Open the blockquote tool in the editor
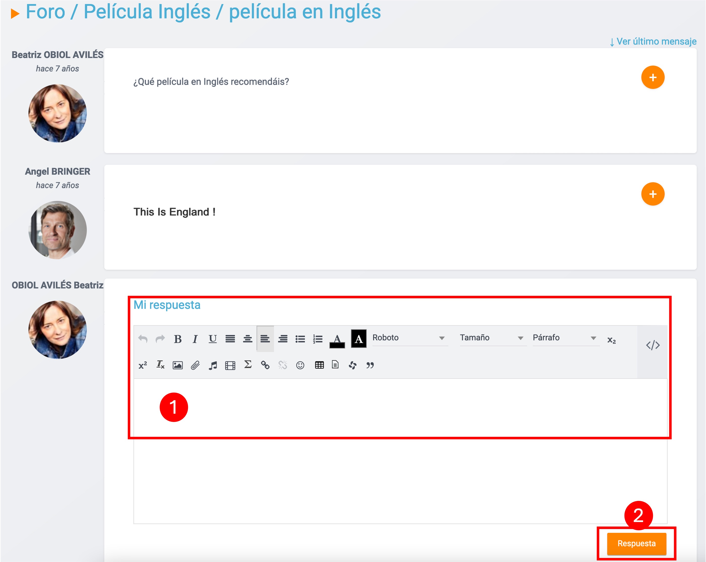706x562 pixels. click(x=370, y=366)
